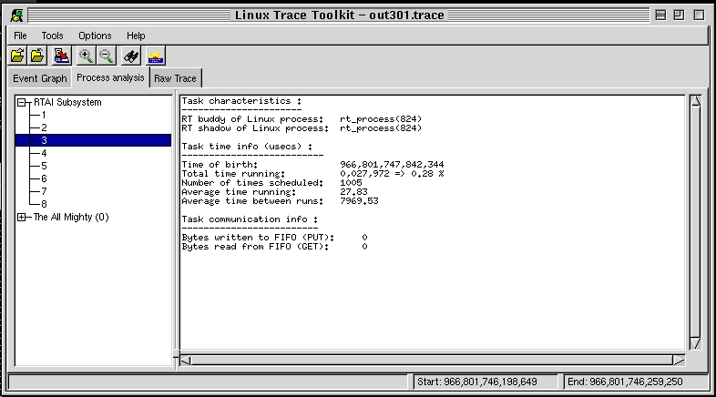Select The All Mighty (0) label

pos(71,218)
